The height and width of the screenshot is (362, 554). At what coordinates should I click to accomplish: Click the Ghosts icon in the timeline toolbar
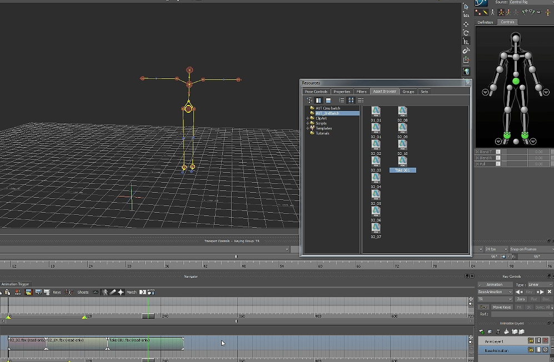coord(82,291)
